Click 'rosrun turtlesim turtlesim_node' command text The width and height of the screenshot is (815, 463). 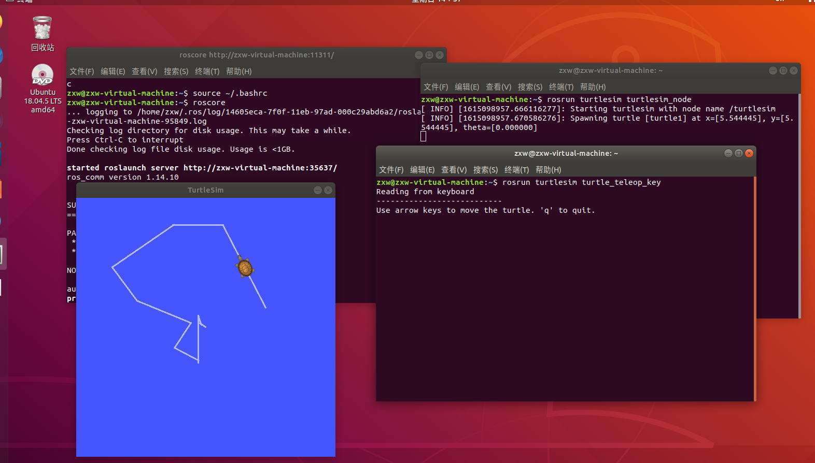click(619, 99)
